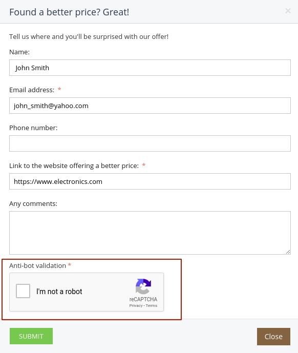Image resolution: width=298 pixels, height=353 pixels.
Task: Click the Phone number label
Action: pos(33,128)
